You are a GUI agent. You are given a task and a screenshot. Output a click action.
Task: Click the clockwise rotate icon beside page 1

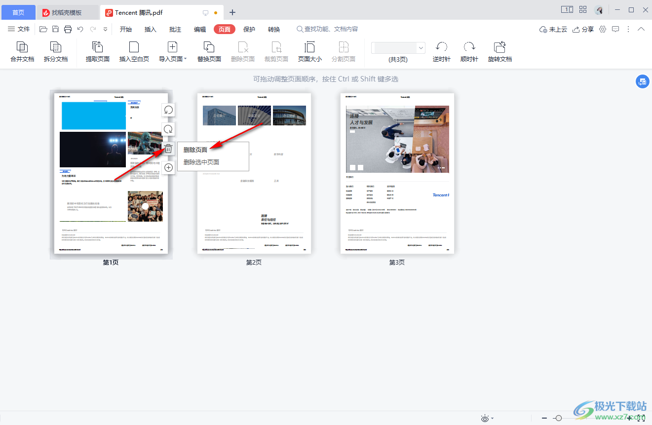click(168, 129)
